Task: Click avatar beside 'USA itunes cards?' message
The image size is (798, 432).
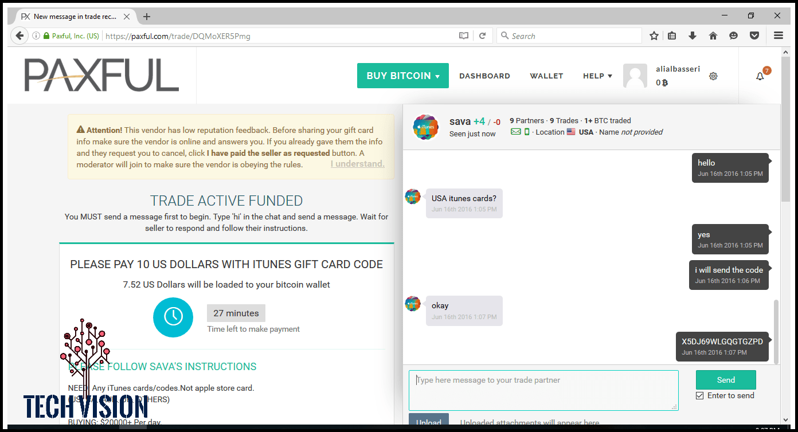Action: pos(413,197)
